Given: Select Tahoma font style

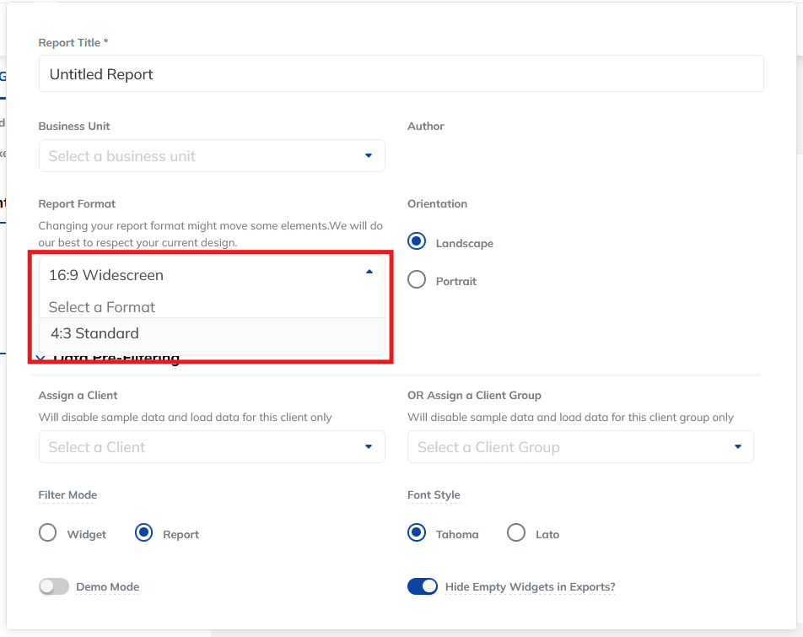Looking at the screenshot, I should pos(417,532).
